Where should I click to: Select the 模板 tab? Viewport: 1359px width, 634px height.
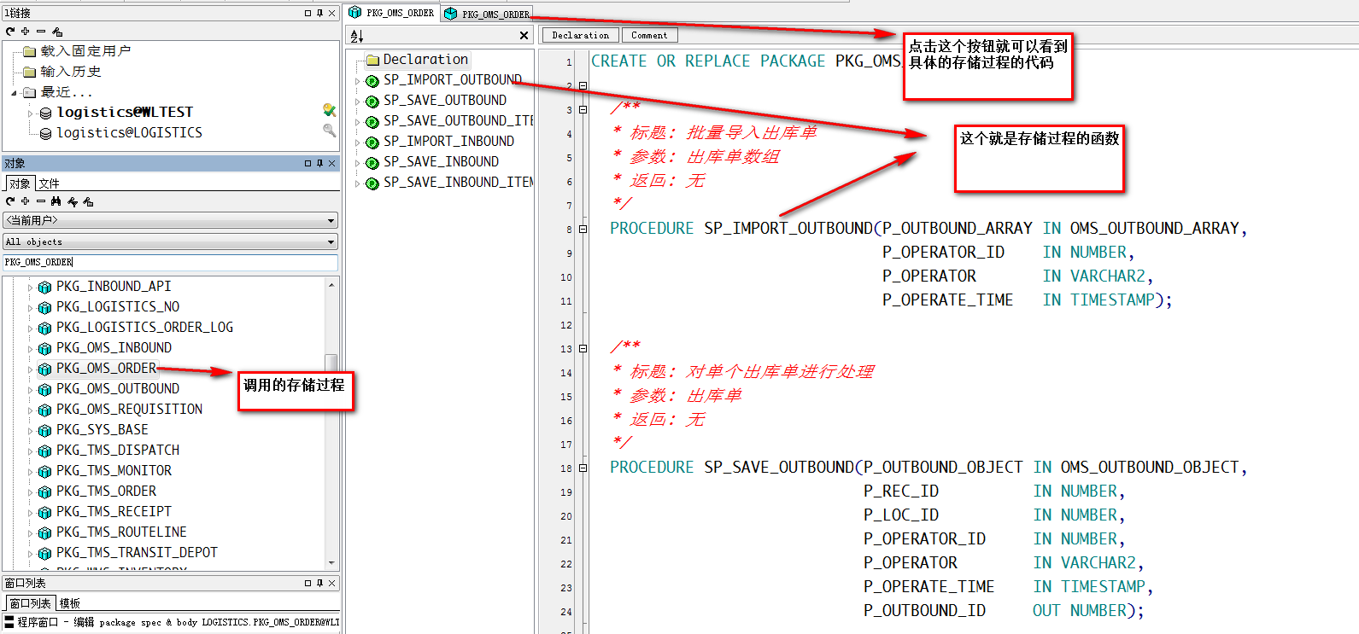[x=70, y=603]
